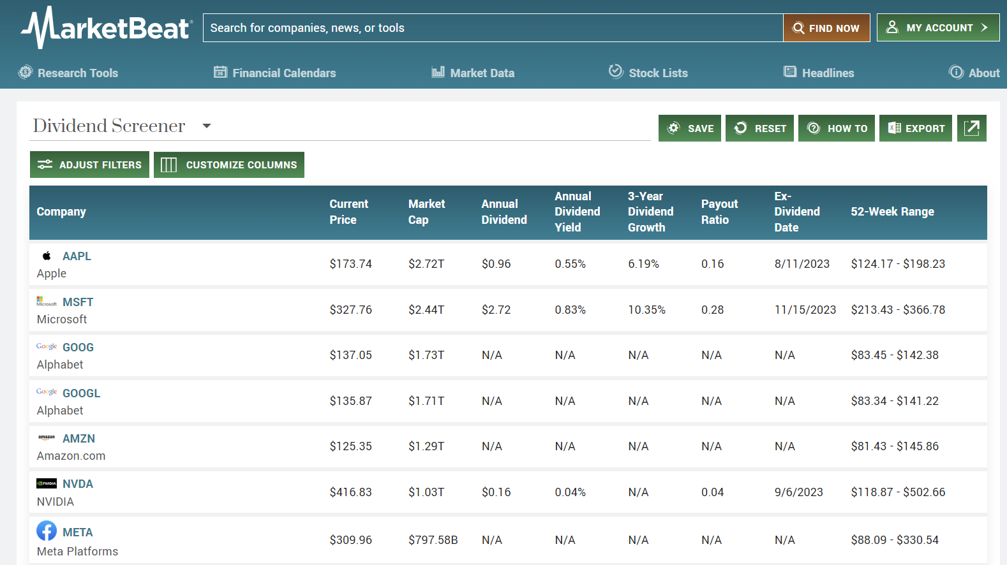Open the Research Tools menu
The height and width of the screenshot is (565, 1007).
coord(69,73)
